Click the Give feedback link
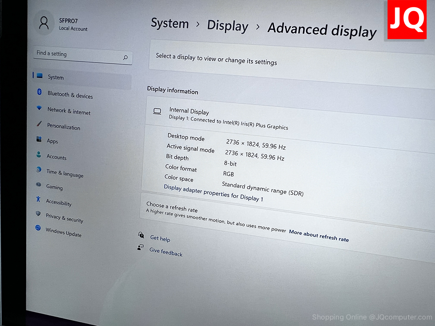435x326 pixels. 166,252
